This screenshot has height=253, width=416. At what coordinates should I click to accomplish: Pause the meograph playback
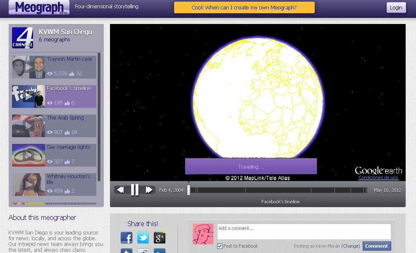[135, 190]
